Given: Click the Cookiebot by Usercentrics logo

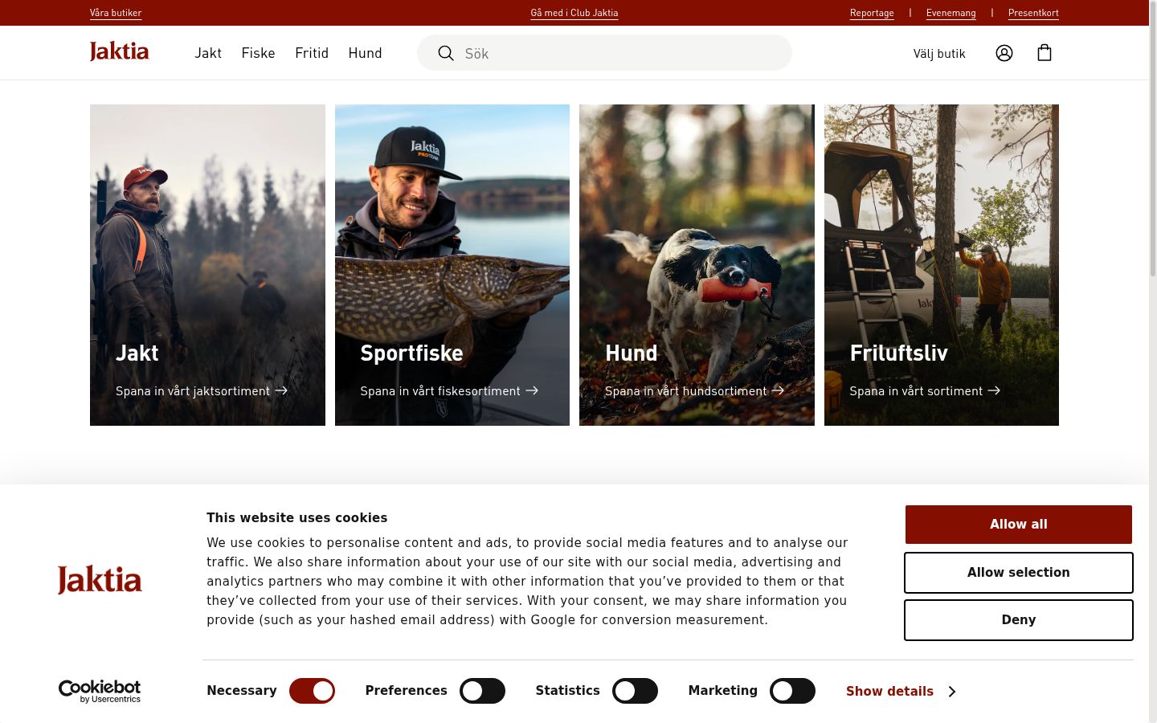Looking at the screenshot, I should [x=100, y=691].
